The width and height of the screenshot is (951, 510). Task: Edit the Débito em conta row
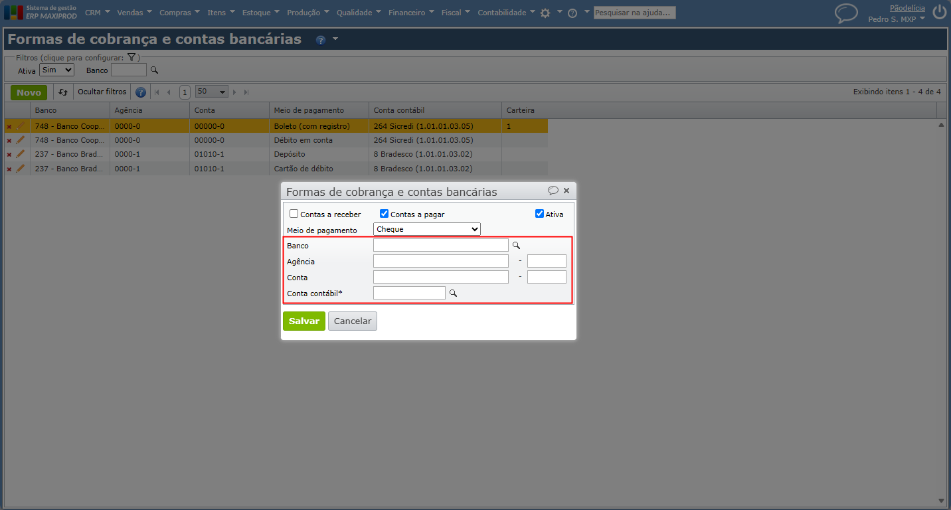coord(21,140)
